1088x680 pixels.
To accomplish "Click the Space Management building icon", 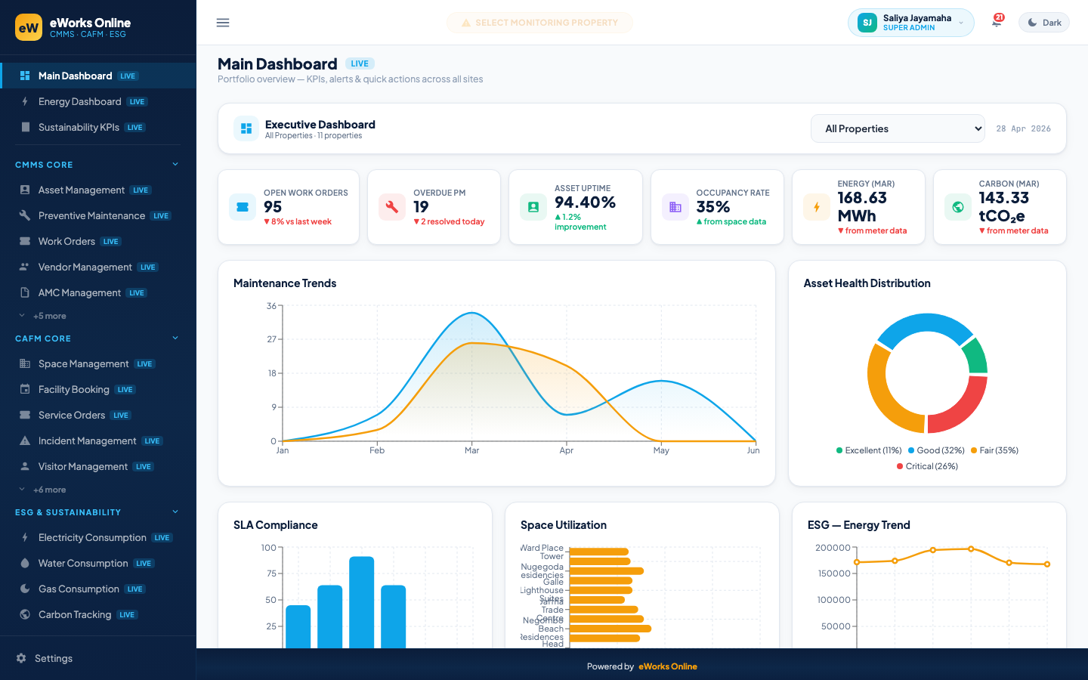I will [25, 363].
